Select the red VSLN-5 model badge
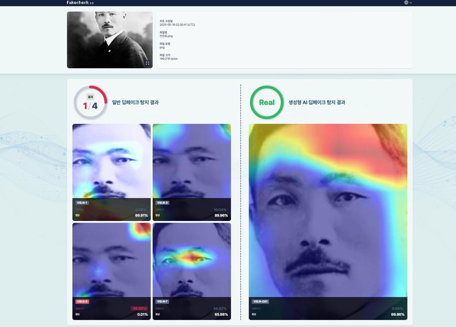The height and width of the screenshot is (327, 456). click(82, 302)
